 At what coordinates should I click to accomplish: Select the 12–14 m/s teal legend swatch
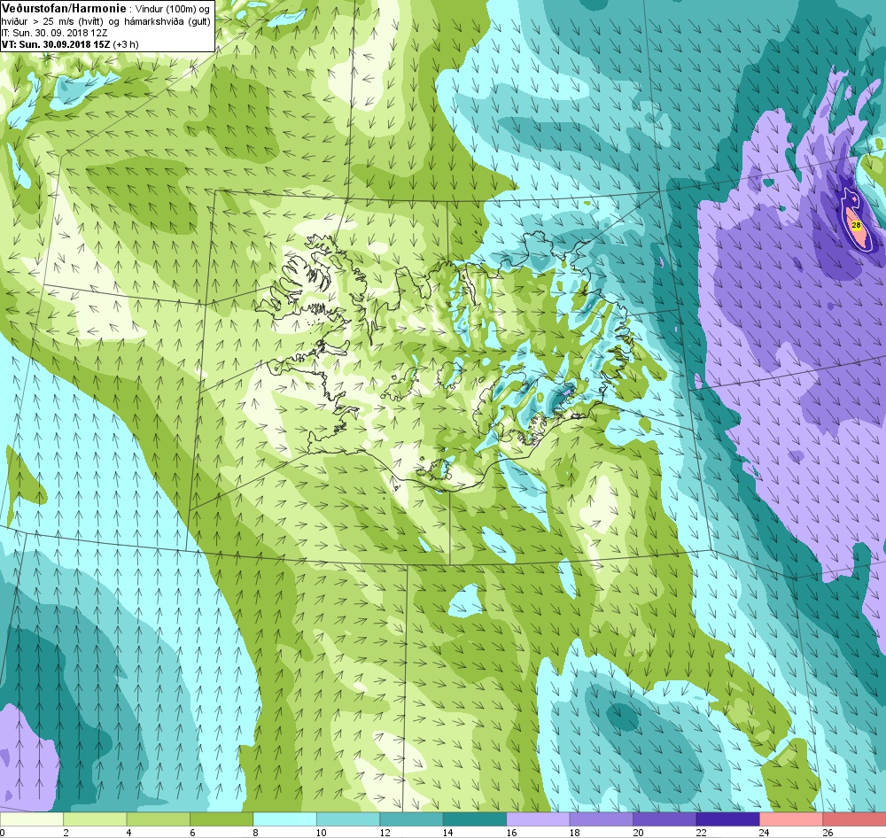[411, 819]
